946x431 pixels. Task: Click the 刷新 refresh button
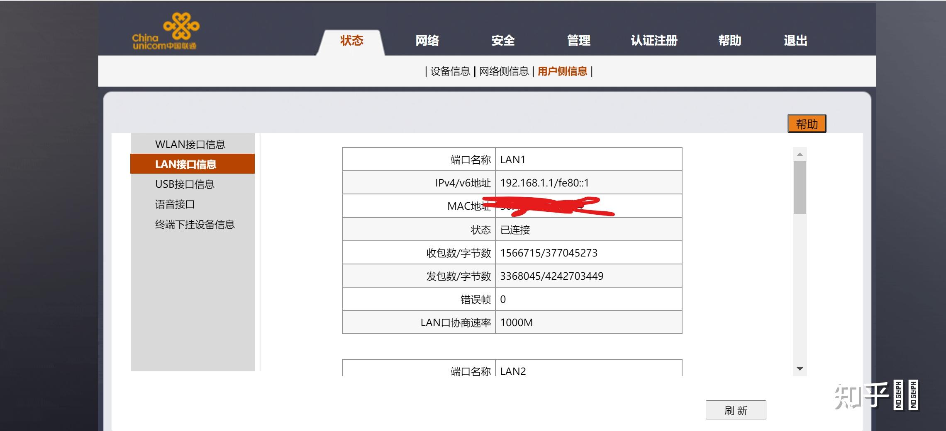[x=736, y=410]
